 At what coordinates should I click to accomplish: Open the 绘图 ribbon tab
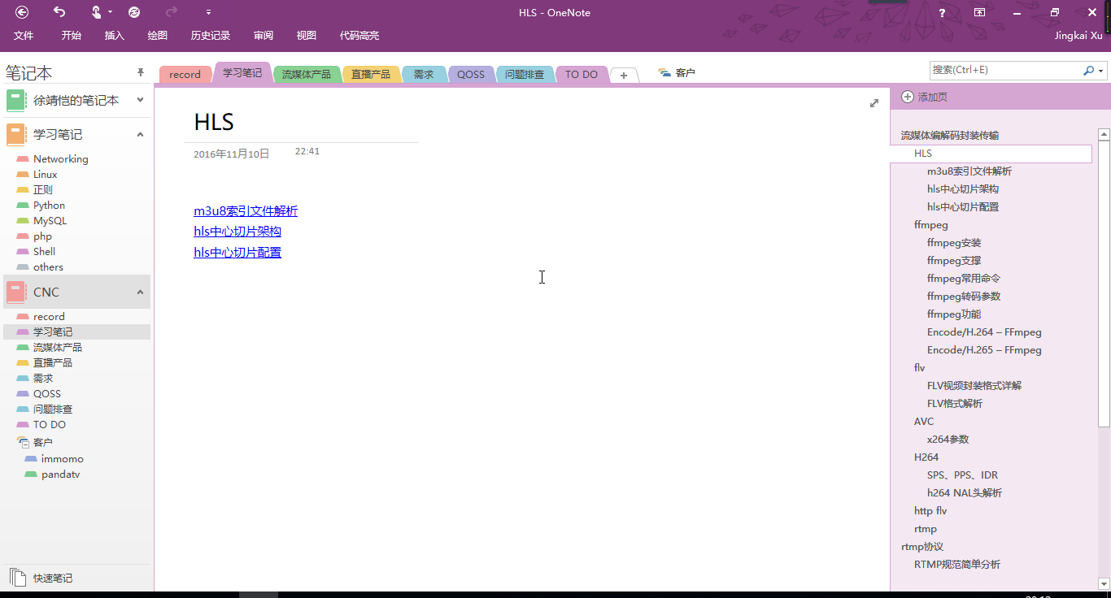click(158, 36)
